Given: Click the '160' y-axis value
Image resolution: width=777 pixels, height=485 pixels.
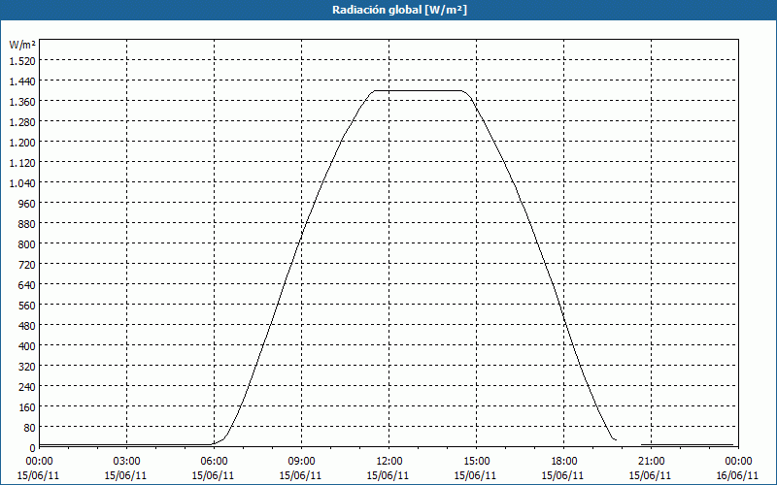Looking at the screenshot, I should 27,407.
